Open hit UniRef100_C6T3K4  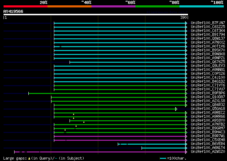point(208,30)
